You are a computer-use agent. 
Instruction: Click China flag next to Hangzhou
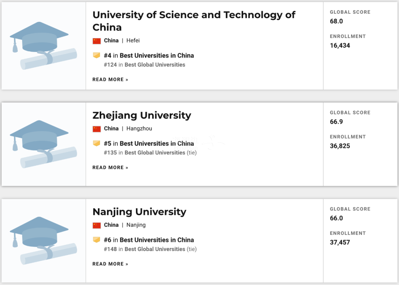click(97, 129)
